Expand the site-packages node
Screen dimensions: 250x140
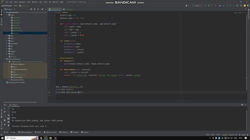[x=9, y=77]
